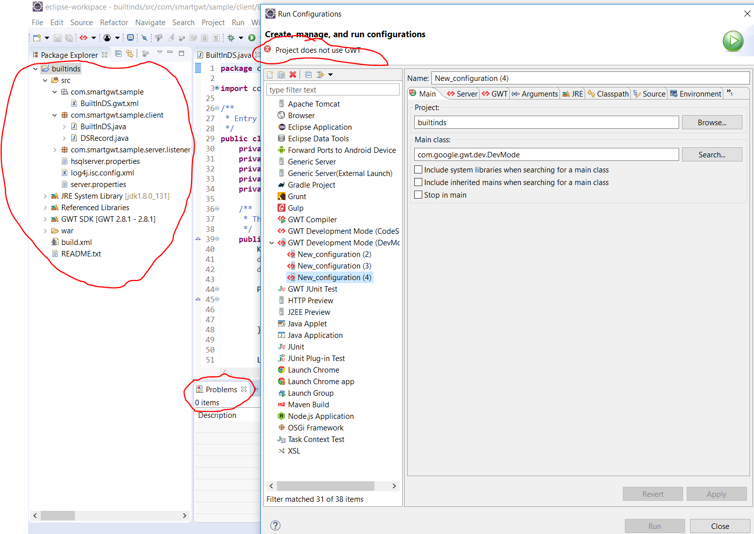Minimize the Package Explorer panel
This screenshot has height=534, width=754.
coord(170,52)
